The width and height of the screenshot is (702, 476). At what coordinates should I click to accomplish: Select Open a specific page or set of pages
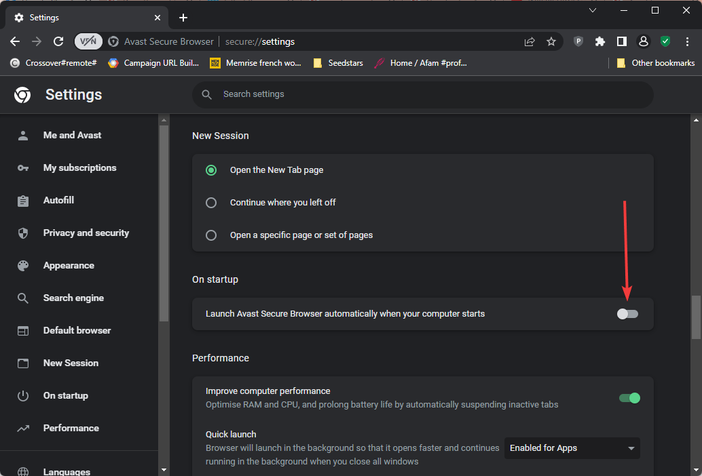click(211, 235)
